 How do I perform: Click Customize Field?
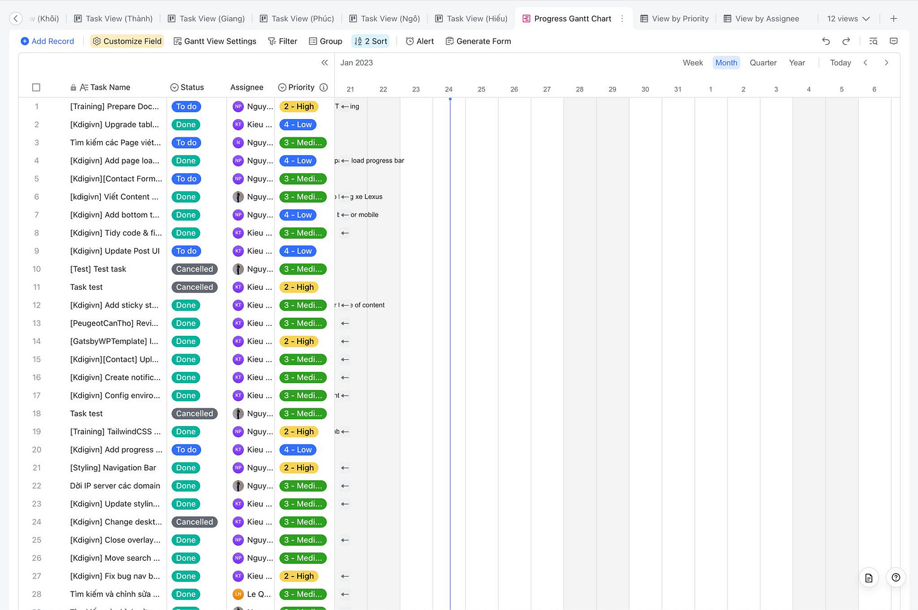pyautogui.click(x=127, y=41)
